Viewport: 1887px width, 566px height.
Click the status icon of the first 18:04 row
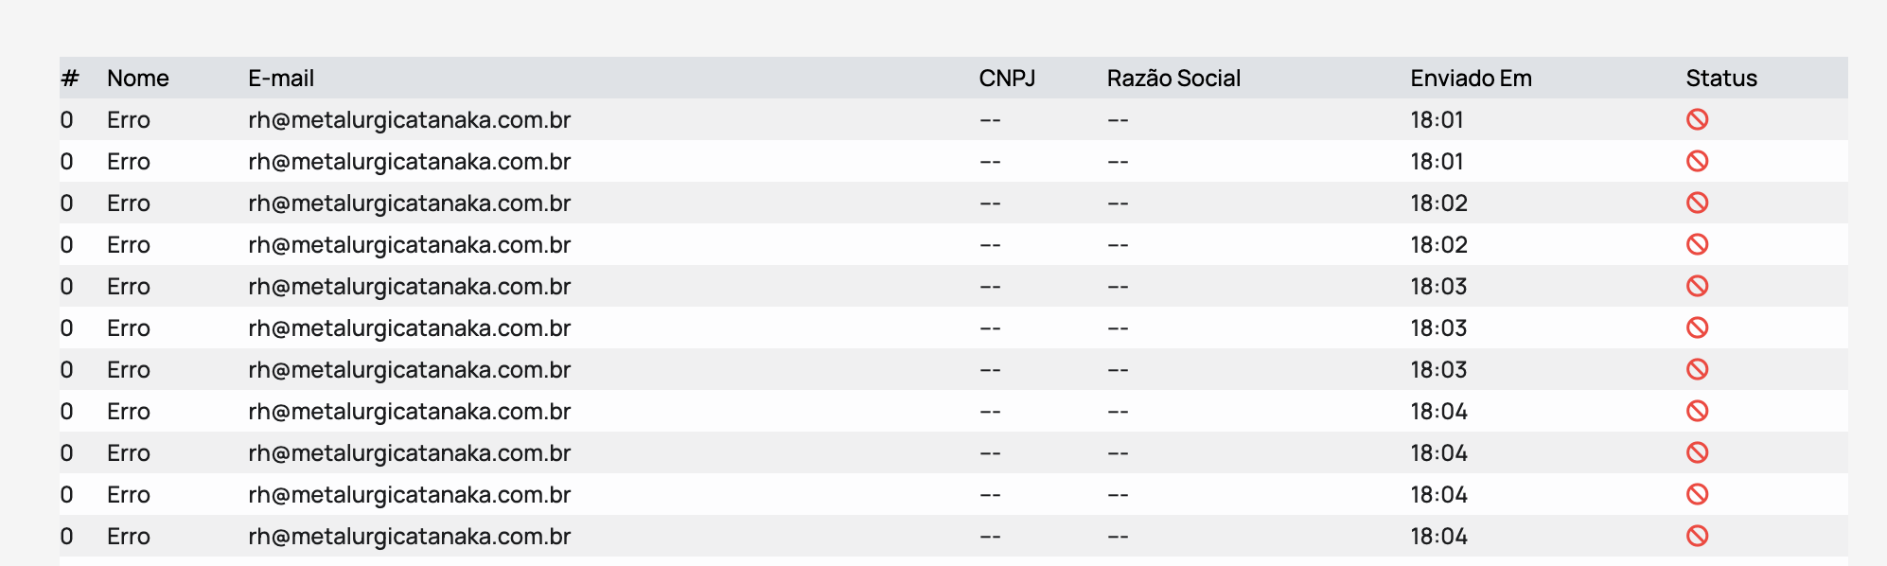1697,411
